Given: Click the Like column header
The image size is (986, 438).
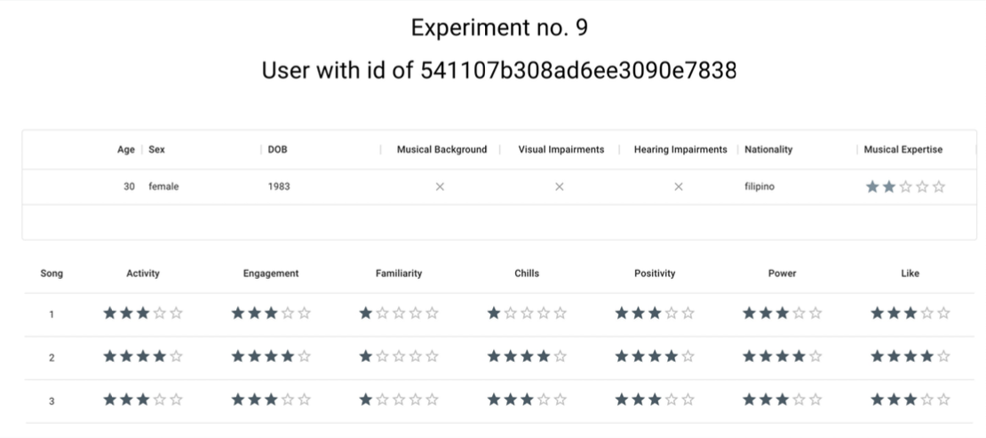Looking at the screenshot, I should pos(910,273).
